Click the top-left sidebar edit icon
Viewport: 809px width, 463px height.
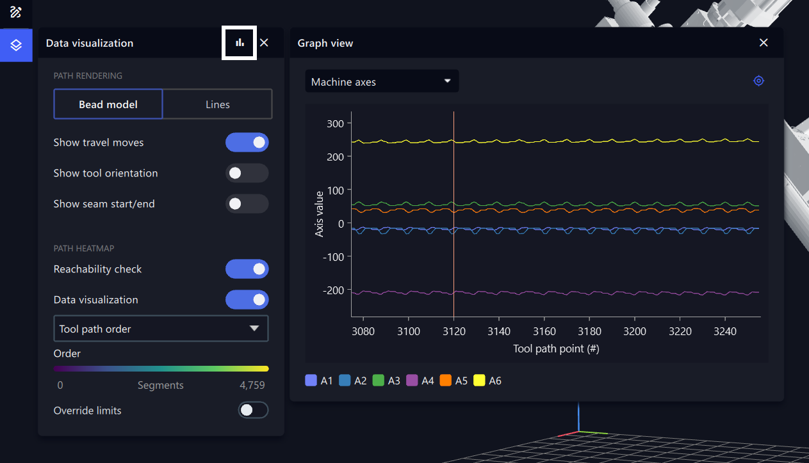[x=16, y=12]
